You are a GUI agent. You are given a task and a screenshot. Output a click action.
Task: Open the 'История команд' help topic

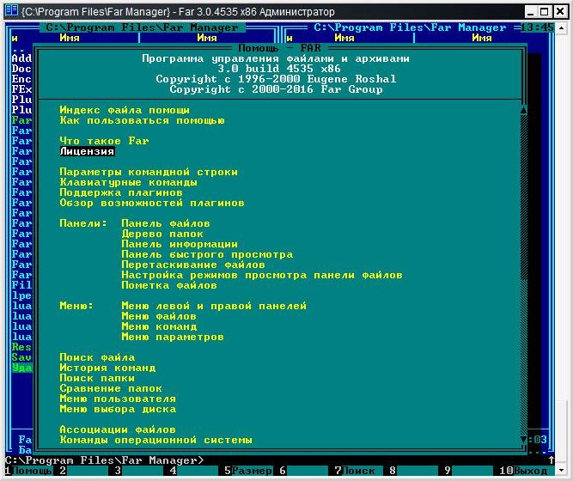click(107, 368)
